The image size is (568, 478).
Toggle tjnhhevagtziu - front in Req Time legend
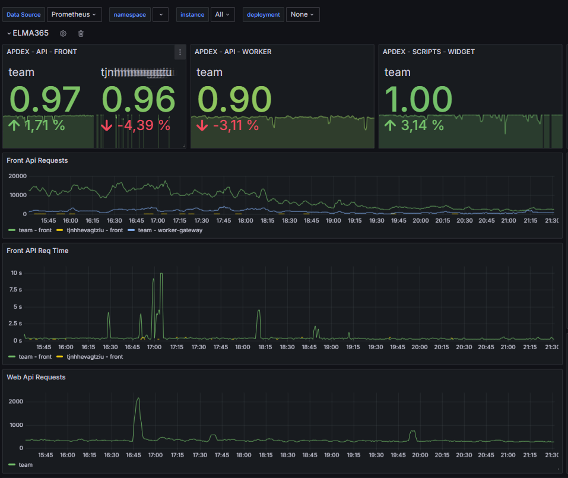[95, 357]
